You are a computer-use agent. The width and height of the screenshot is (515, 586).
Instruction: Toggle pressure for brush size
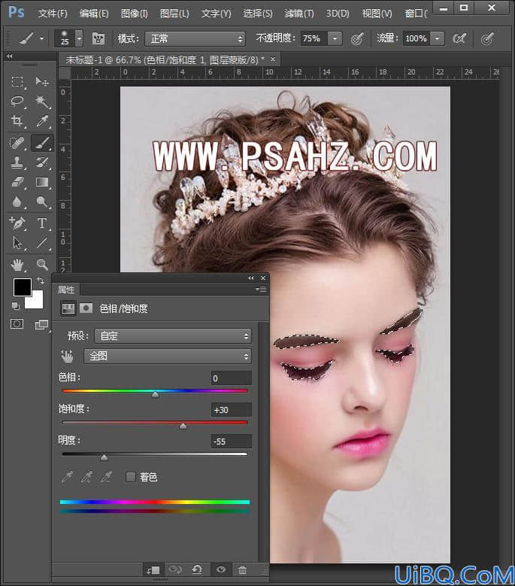[x=487, y=38]
